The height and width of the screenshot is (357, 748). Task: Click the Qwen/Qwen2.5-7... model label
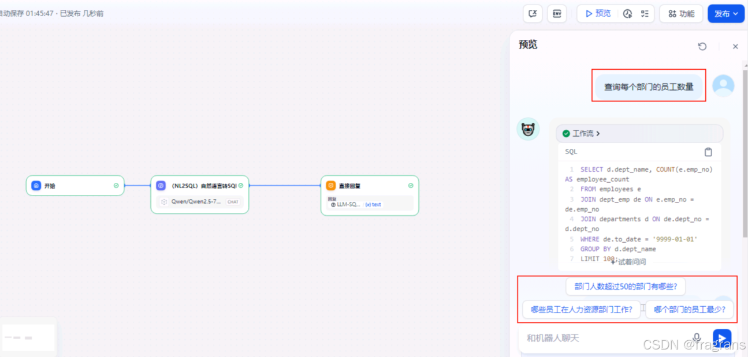click(196, 202)
